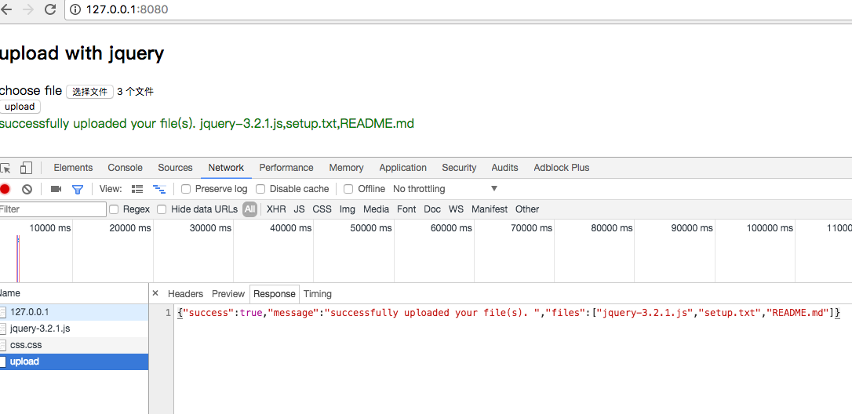Filter requests by Font
852x414 pixels.
406,209
